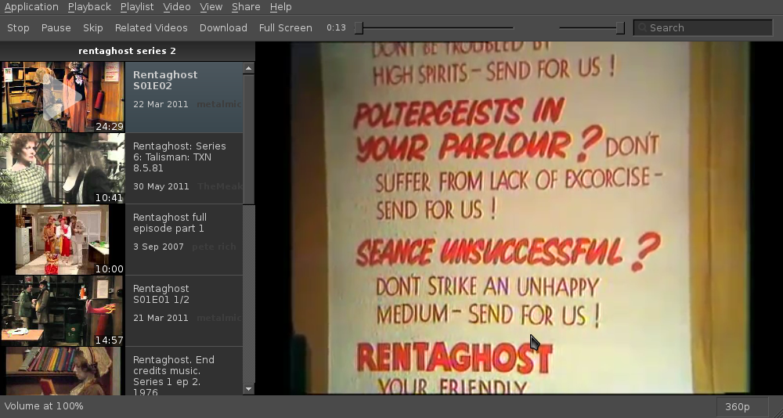Open the Video menu
783x418 pixels.
177,7
